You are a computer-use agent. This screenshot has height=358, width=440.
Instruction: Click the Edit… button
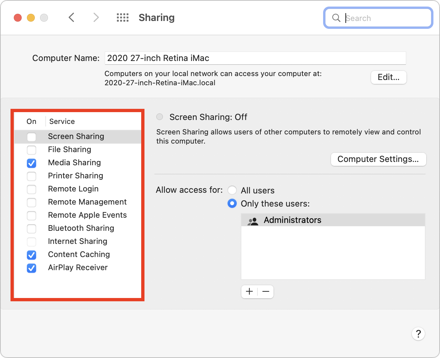point(388,77)
